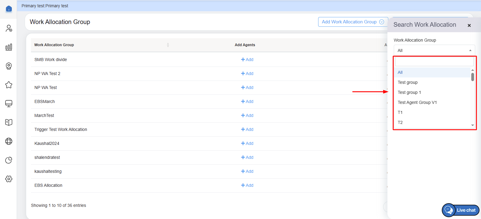Click the dropdown search input field
The height and width of the screenshot is (219, 481).
(x=434, y=62)
